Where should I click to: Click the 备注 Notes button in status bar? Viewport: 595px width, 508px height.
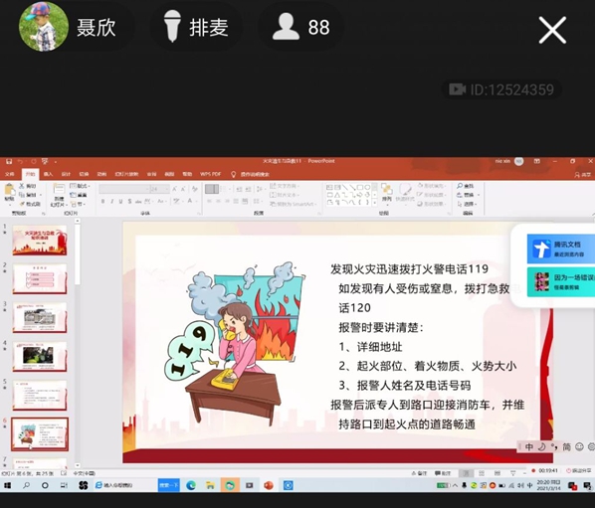click(419, 473)
